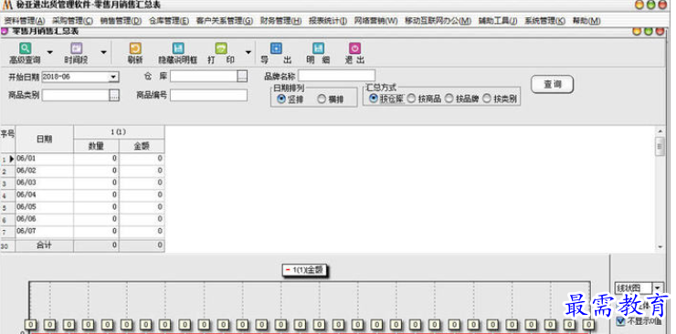Open the chart type 线状图 dropdown
This screenshot has width=676, height=334.
coord(658,288)
